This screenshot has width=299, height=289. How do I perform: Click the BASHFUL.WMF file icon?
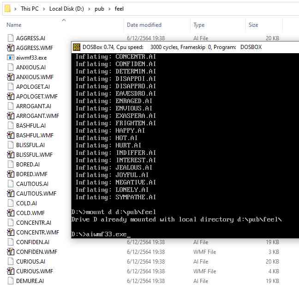pos(11,135)
